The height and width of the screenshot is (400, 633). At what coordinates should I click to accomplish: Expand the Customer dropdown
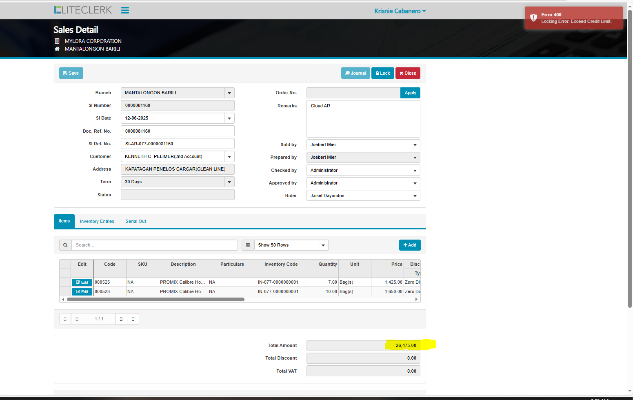click(x=229, y=157)
